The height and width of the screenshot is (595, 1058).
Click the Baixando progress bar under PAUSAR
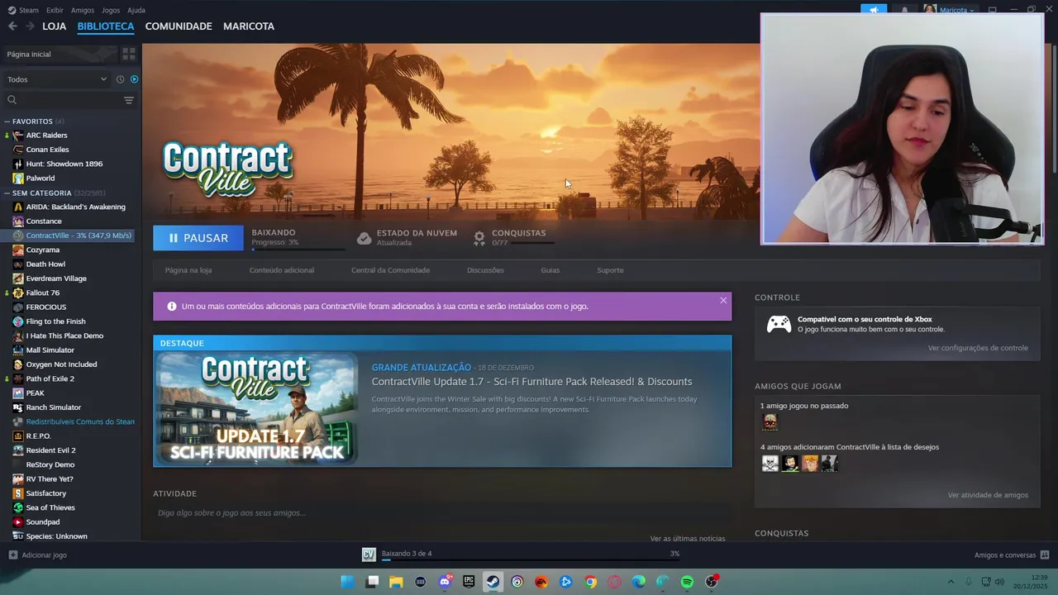pos(298,249)
